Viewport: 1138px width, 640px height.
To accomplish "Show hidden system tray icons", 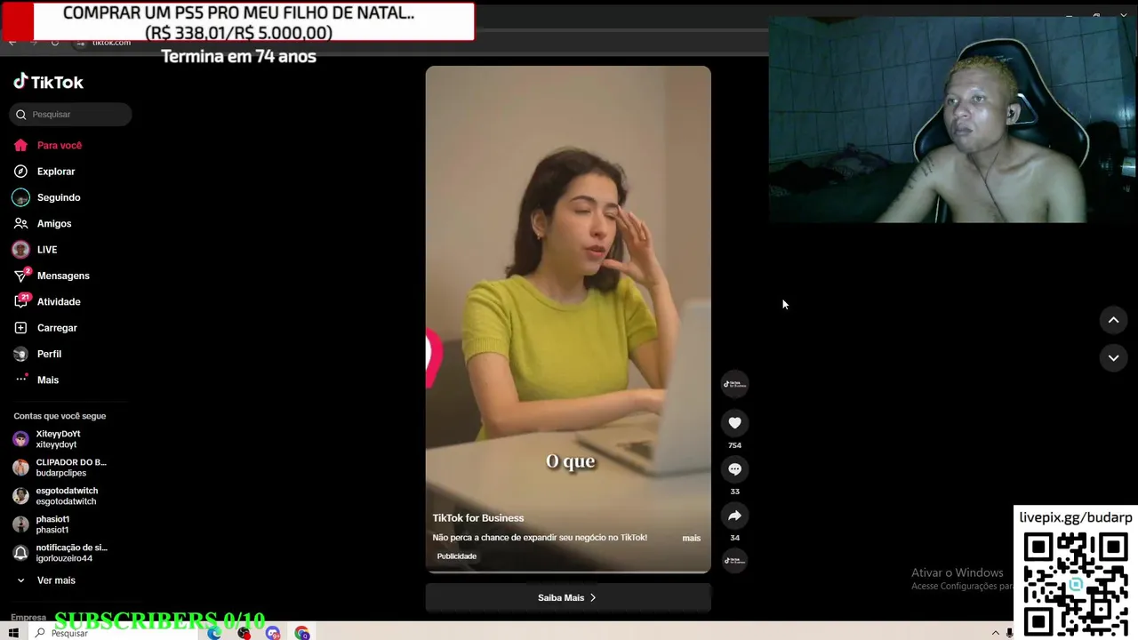I will point(995,633).
